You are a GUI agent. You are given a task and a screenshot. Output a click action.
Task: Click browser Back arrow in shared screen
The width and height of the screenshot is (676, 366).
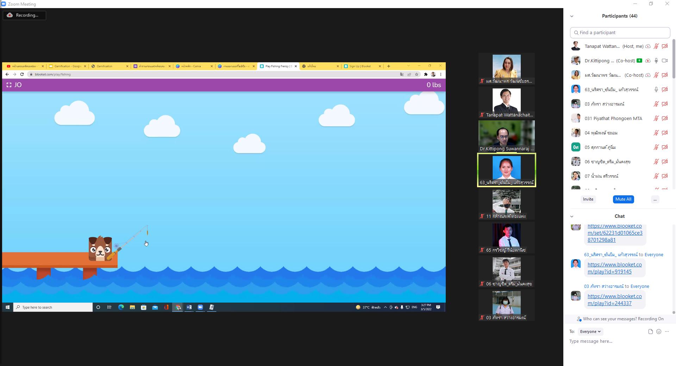[x=7, y=74]
